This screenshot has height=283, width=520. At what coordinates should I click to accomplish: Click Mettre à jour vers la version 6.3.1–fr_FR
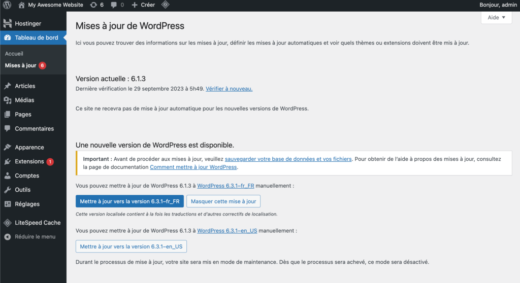(129, 201)
